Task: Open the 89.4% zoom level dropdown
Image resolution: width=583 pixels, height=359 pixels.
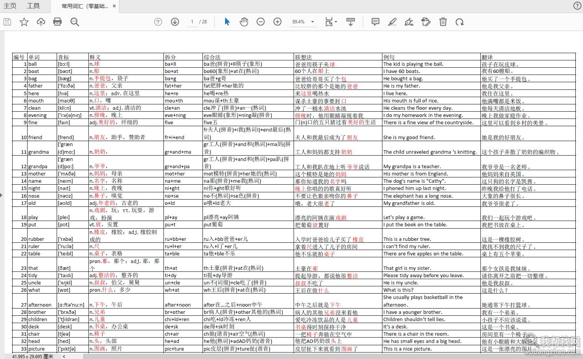Action: click(312, 22)
